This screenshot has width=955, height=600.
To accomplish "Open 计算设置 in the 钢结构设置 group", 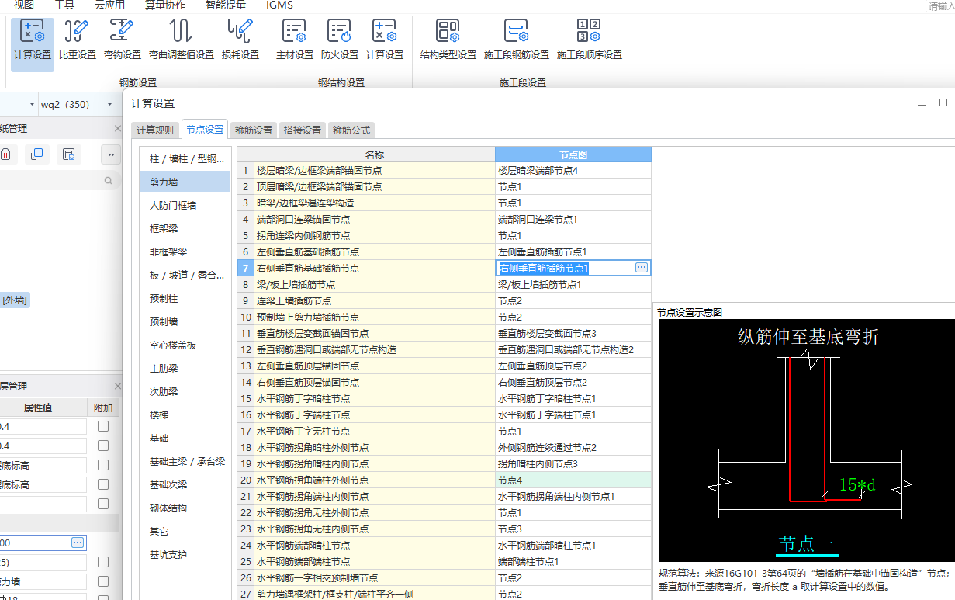I will tap(385, 40).
